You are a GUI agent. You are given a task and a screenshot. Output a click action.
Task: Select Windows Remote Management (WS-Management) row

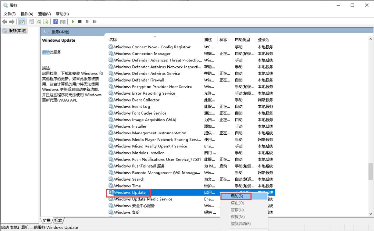[x=191, y=173]
